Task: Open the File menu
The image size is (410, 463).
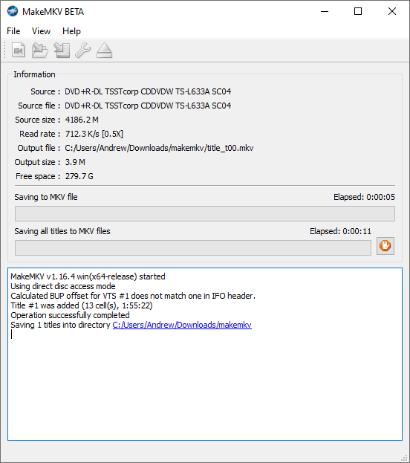Action: pos(13,31)
